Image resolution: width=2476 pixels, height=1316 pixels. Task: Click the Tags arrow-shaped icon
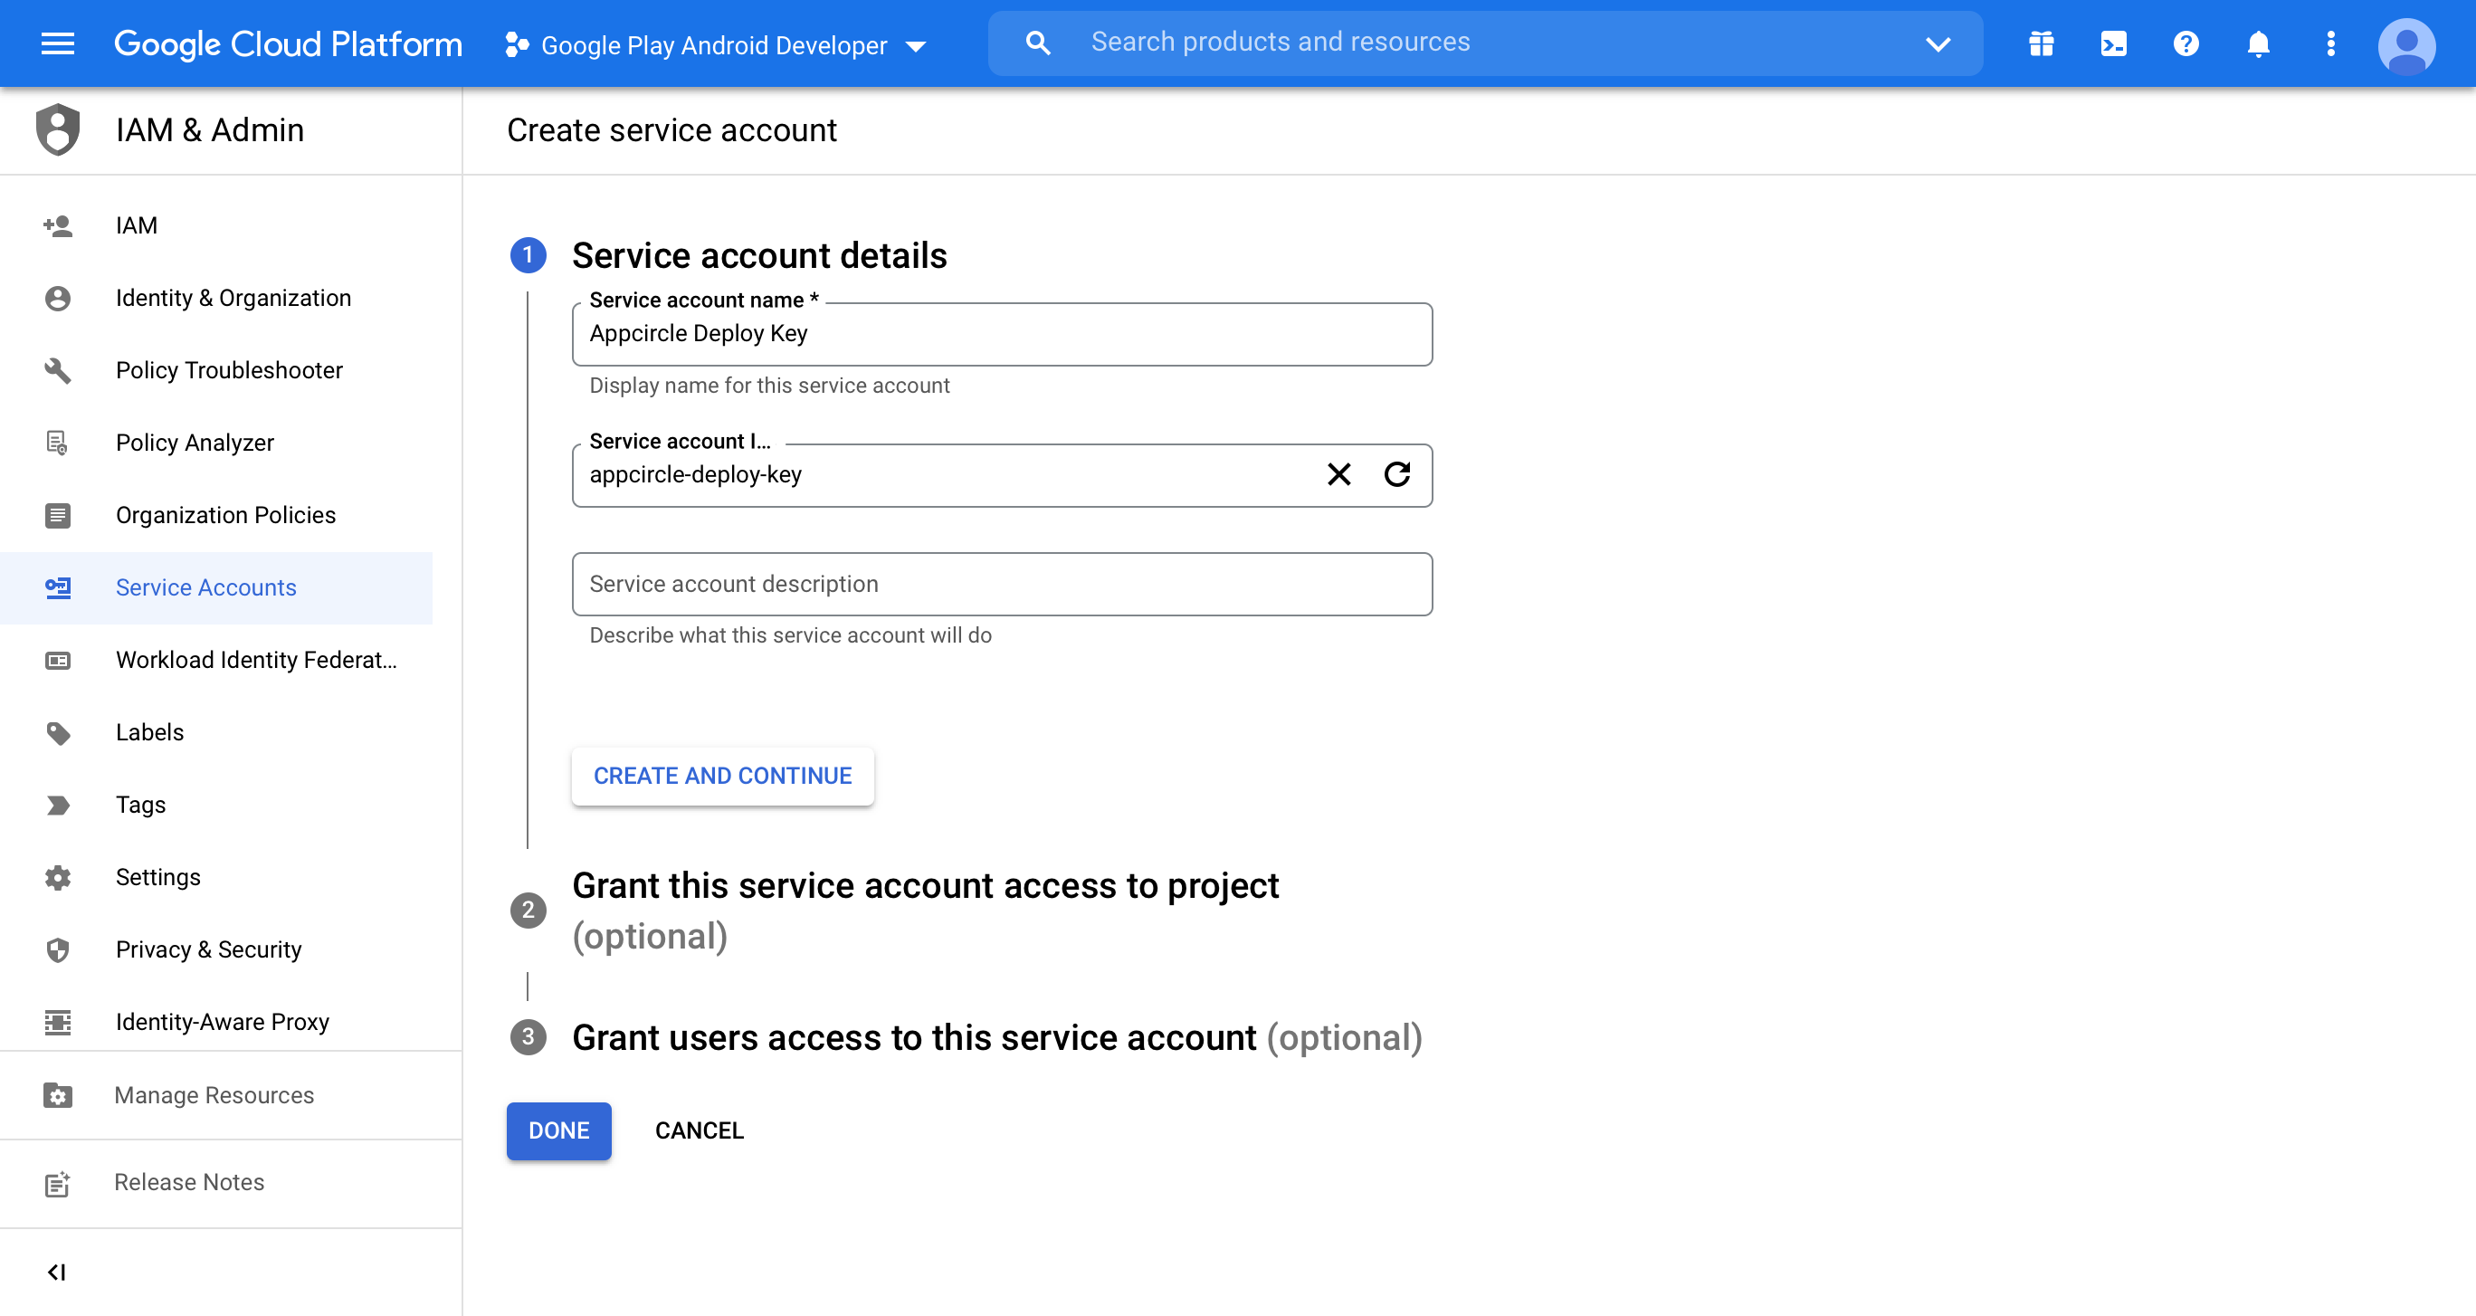pos(58,805)
